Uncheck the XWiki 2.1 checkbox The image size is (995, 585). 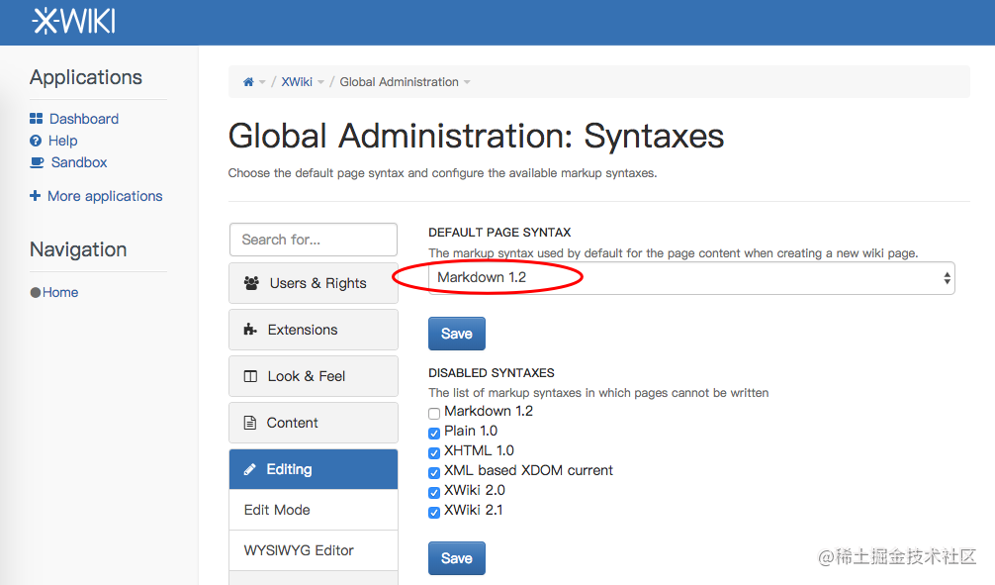coord(434,512)
